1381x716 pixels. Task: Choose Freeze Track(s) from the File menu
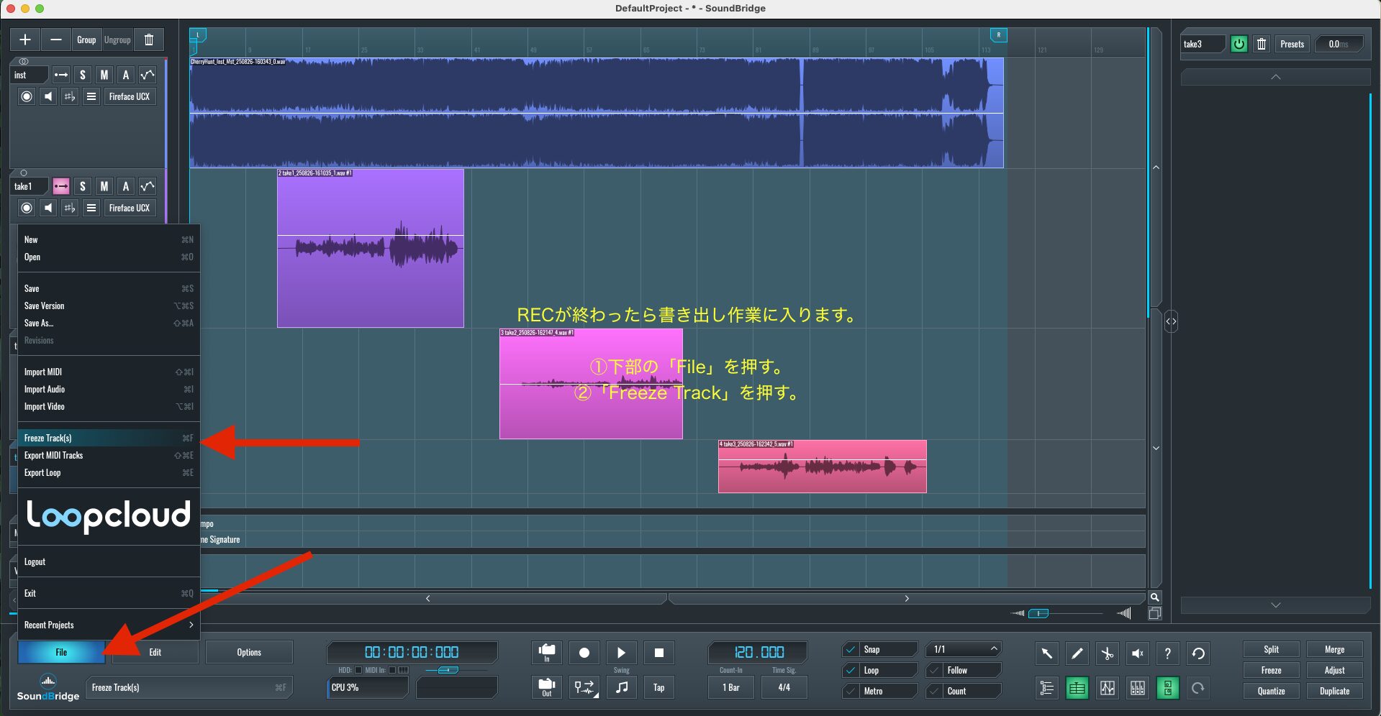[x=109, y=438]
